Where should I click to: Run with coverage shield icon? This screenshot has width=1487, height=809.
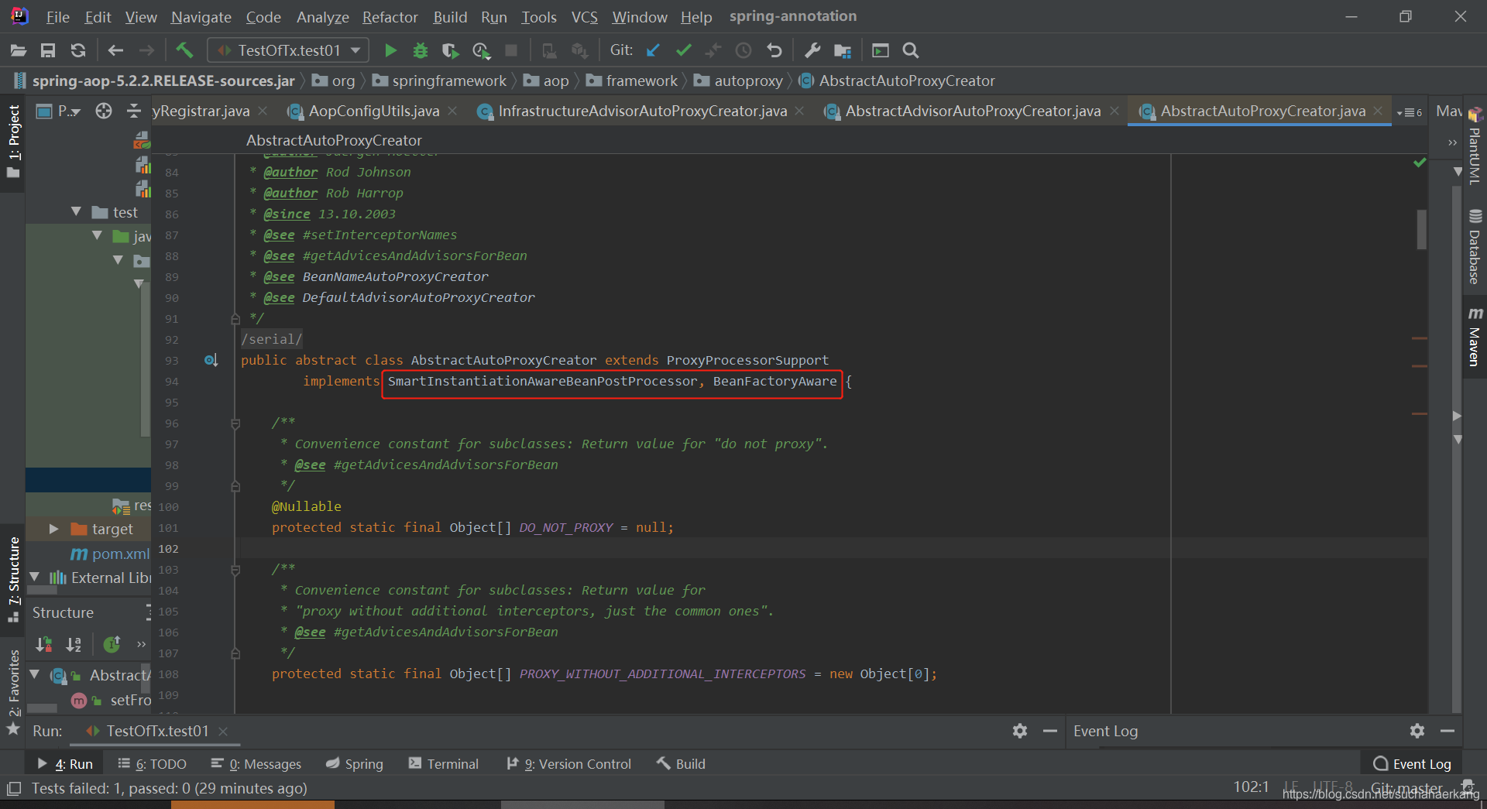[x=450, y=50]
